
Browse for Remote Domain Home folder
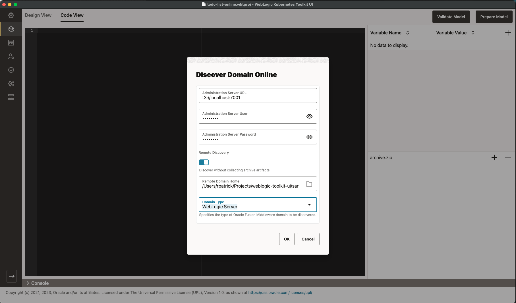point(309,184)
